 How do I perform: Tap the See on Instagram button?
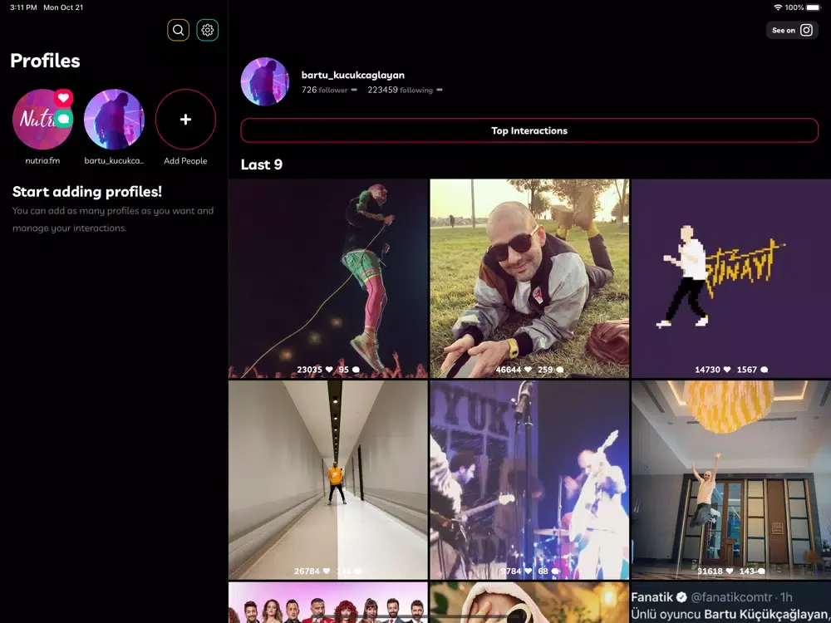click(x=792, y=30)
